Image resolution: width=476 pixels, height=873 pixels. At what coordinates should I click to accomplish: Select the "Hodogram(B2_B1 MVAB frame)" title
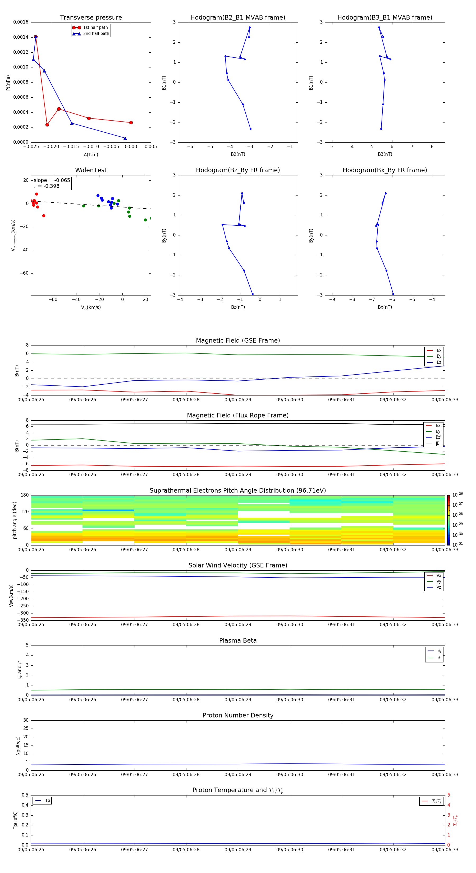pos(238,18)
